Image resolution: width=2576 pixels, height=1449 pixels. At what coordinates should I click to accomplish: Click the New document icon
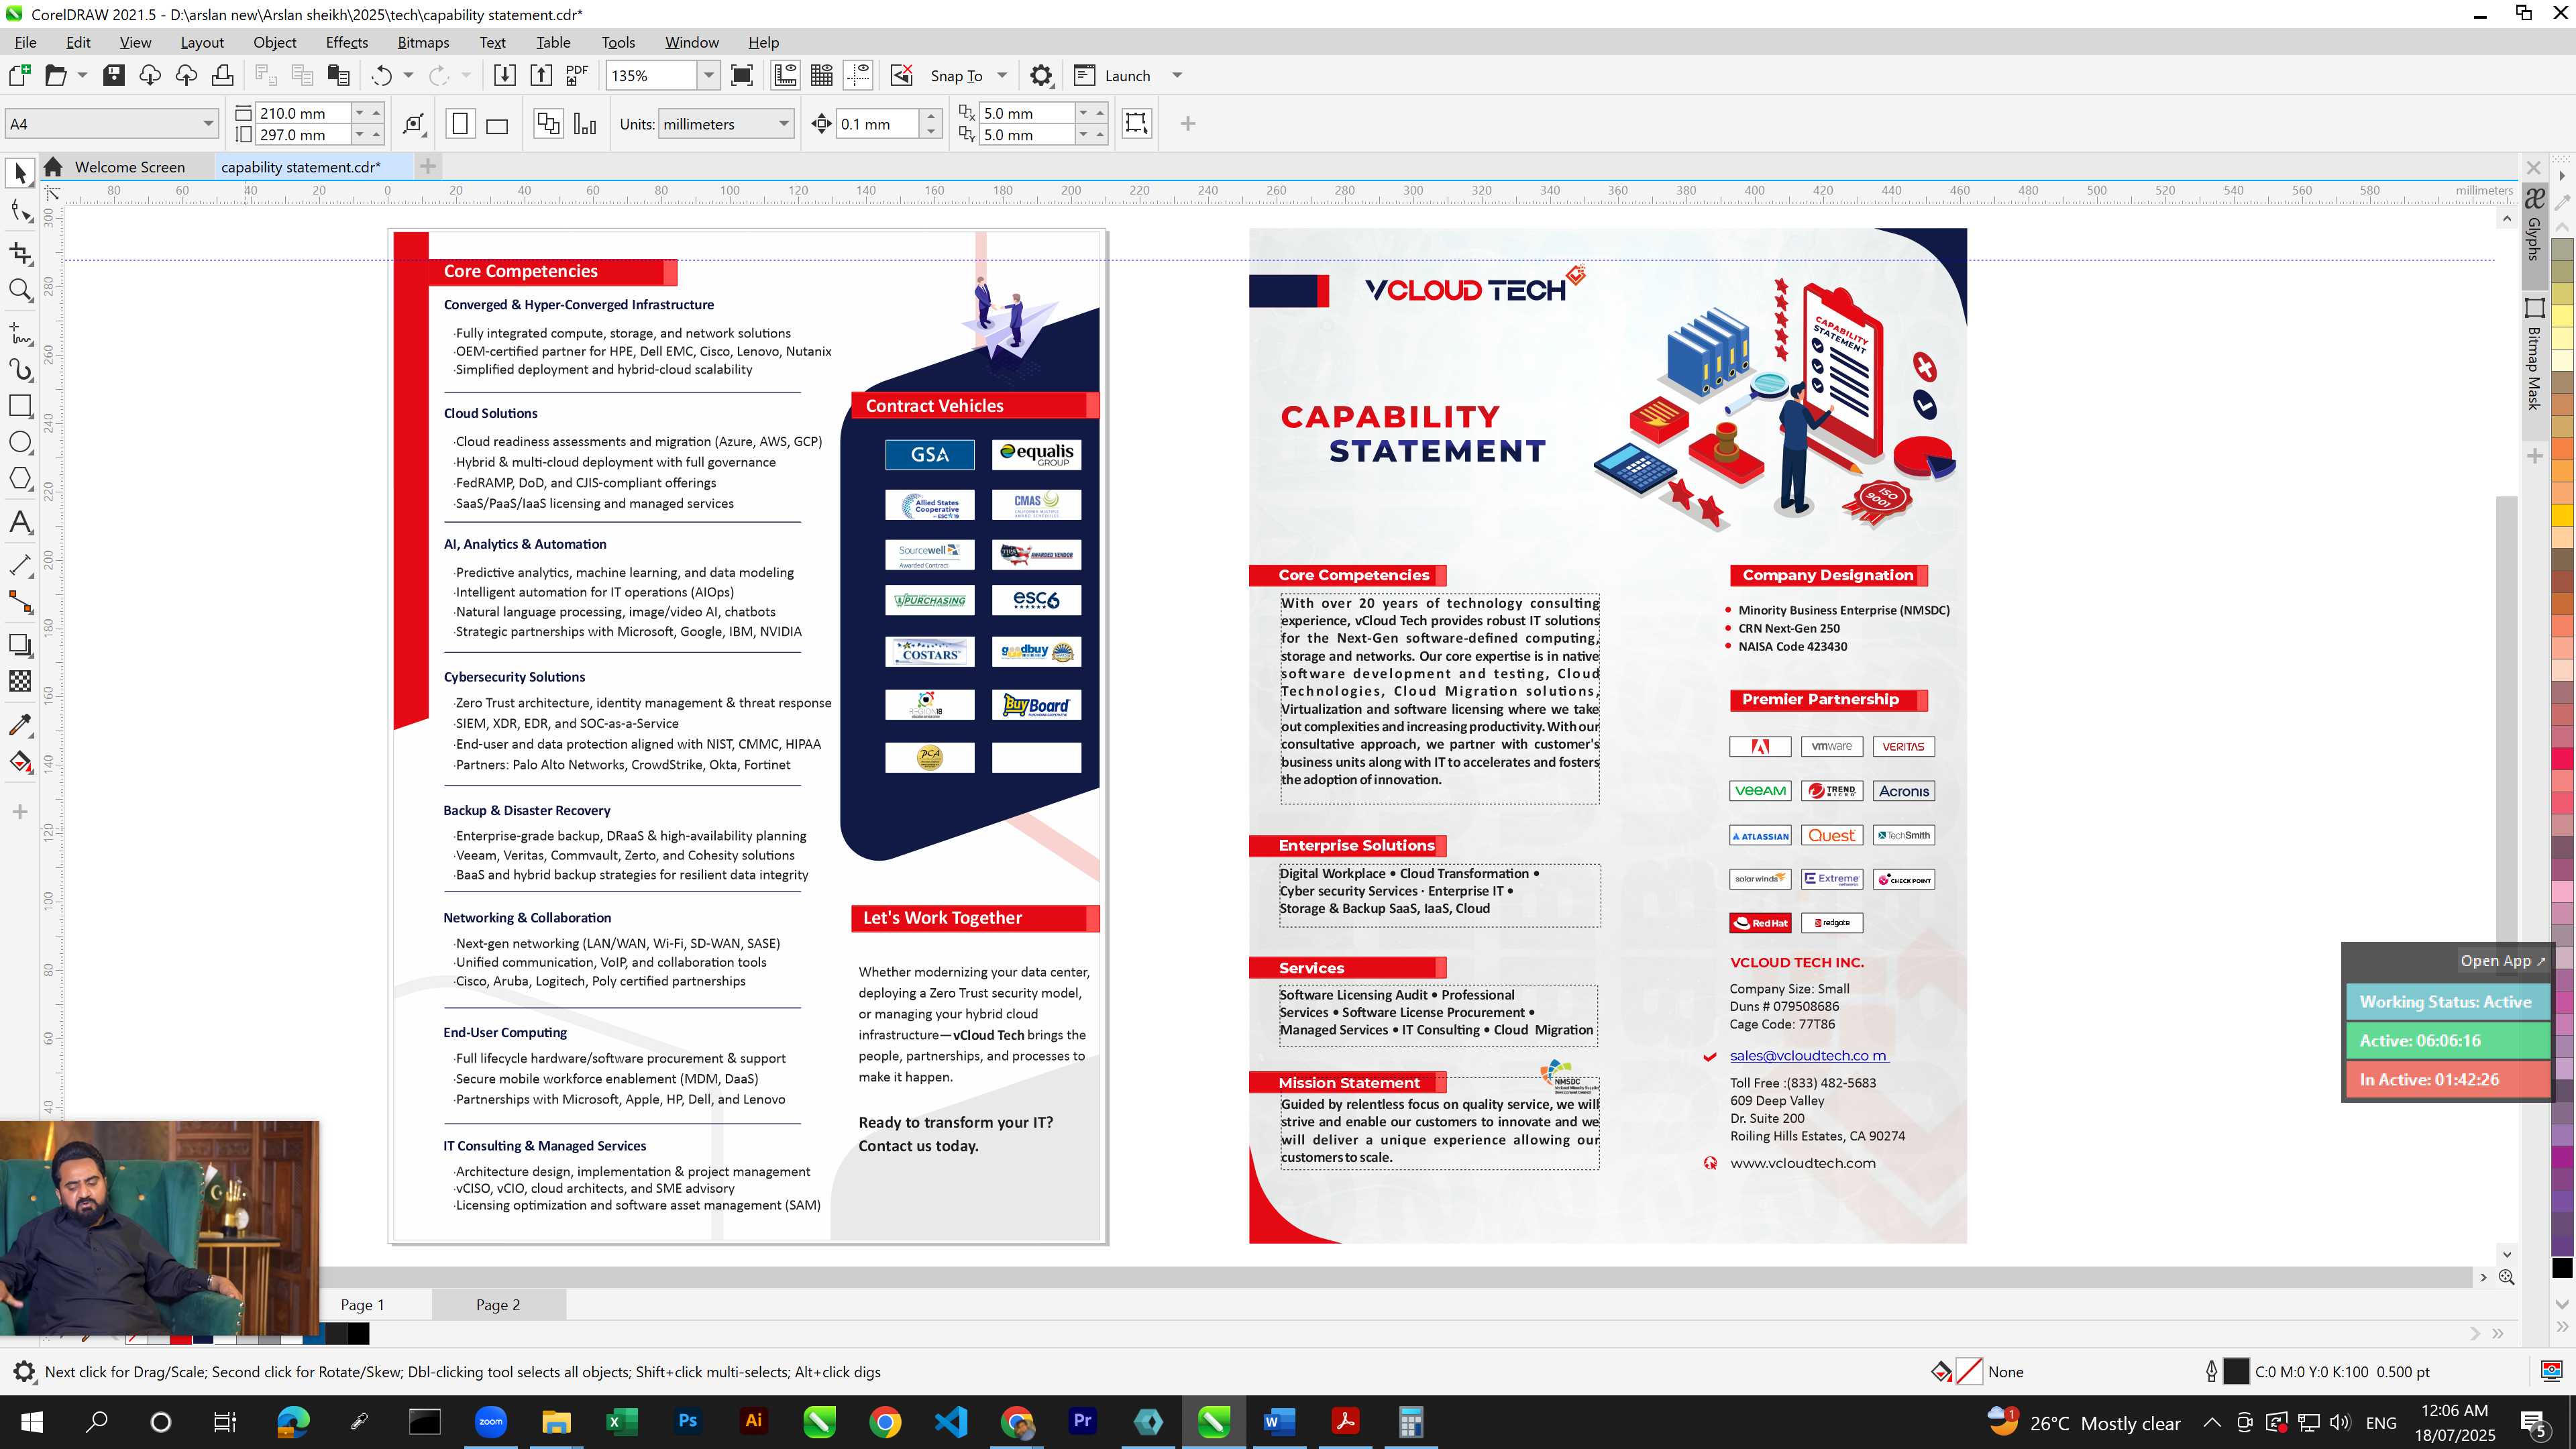[19, 75]
